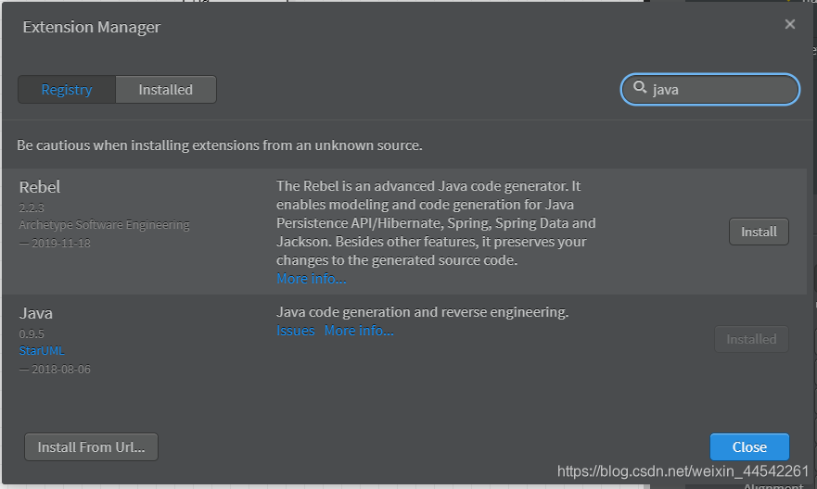Close the Extension Manager with the X icon
The width and height of the screenshot is (817, 489).
[790, 24]
